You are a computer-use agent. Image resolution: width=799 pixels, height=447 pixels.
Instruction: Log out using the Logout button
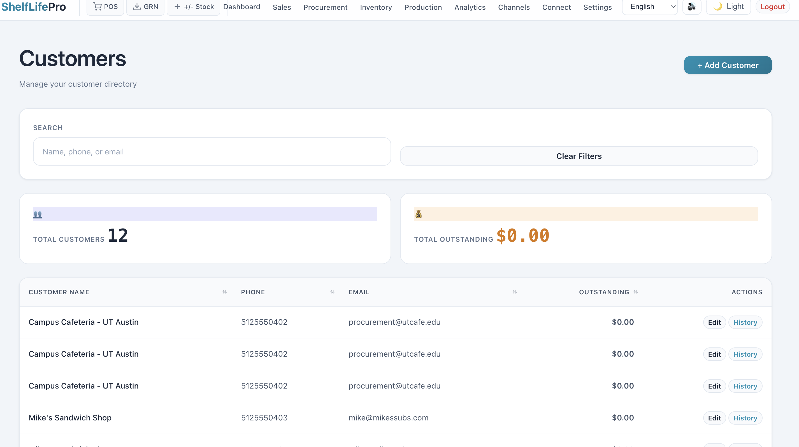tap(772, 7)
